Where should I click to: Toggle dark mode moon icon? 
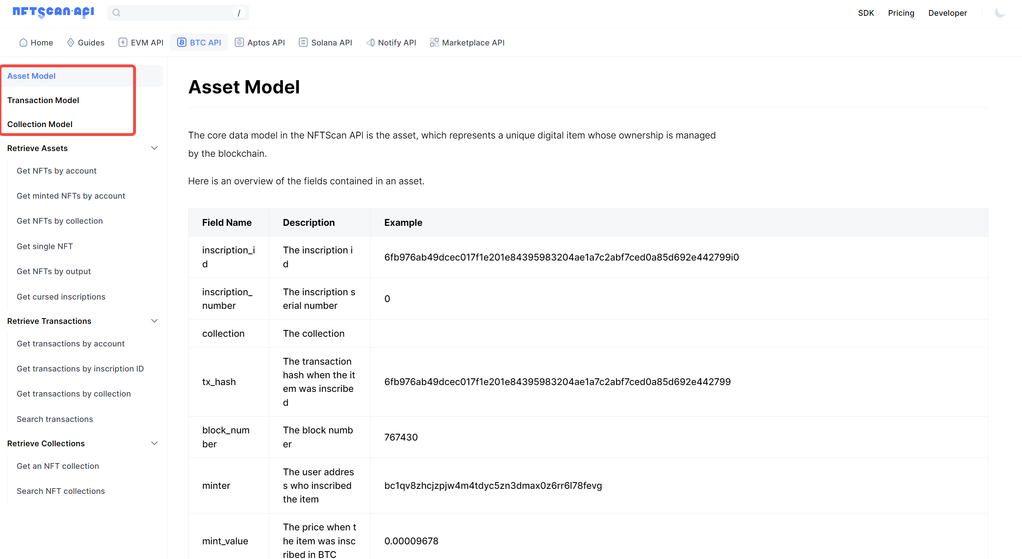click(999, 13)
